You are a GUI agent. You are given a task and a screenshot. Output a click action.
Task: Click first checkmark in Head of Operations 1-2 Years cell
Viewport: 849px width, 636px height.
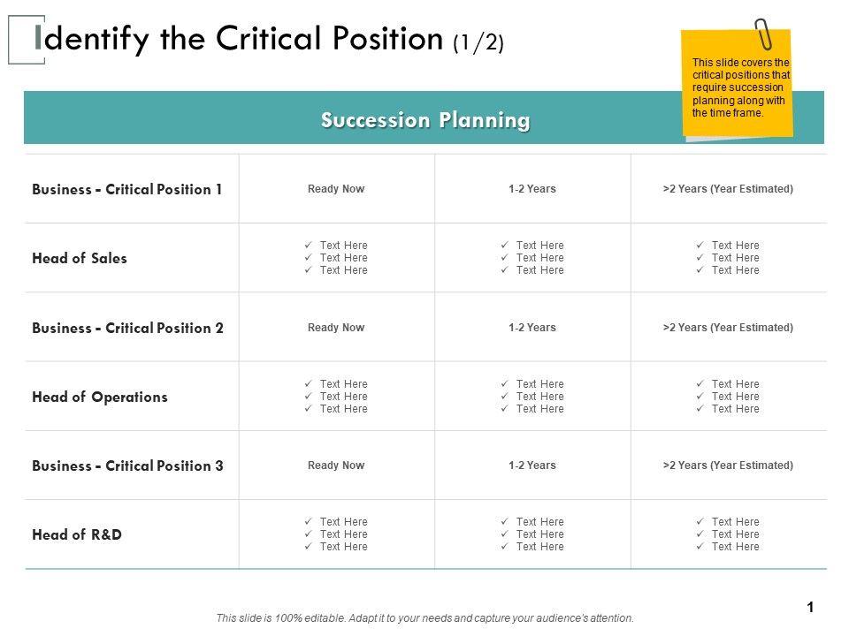pyautogui.click(x=503, y=384)
